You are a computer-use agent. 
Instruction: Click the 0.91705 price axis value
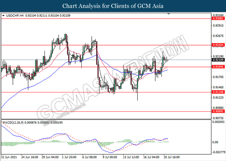[218, 77]
